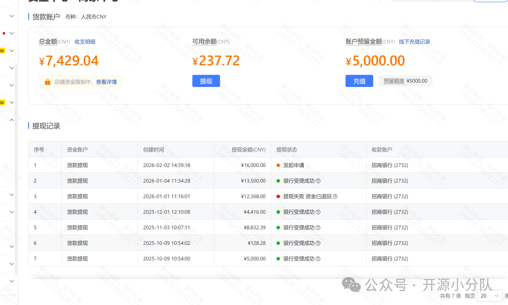Click 招商银行 (2732) in row 1
The height and width of the screenshot is (305, 508).
390,165
